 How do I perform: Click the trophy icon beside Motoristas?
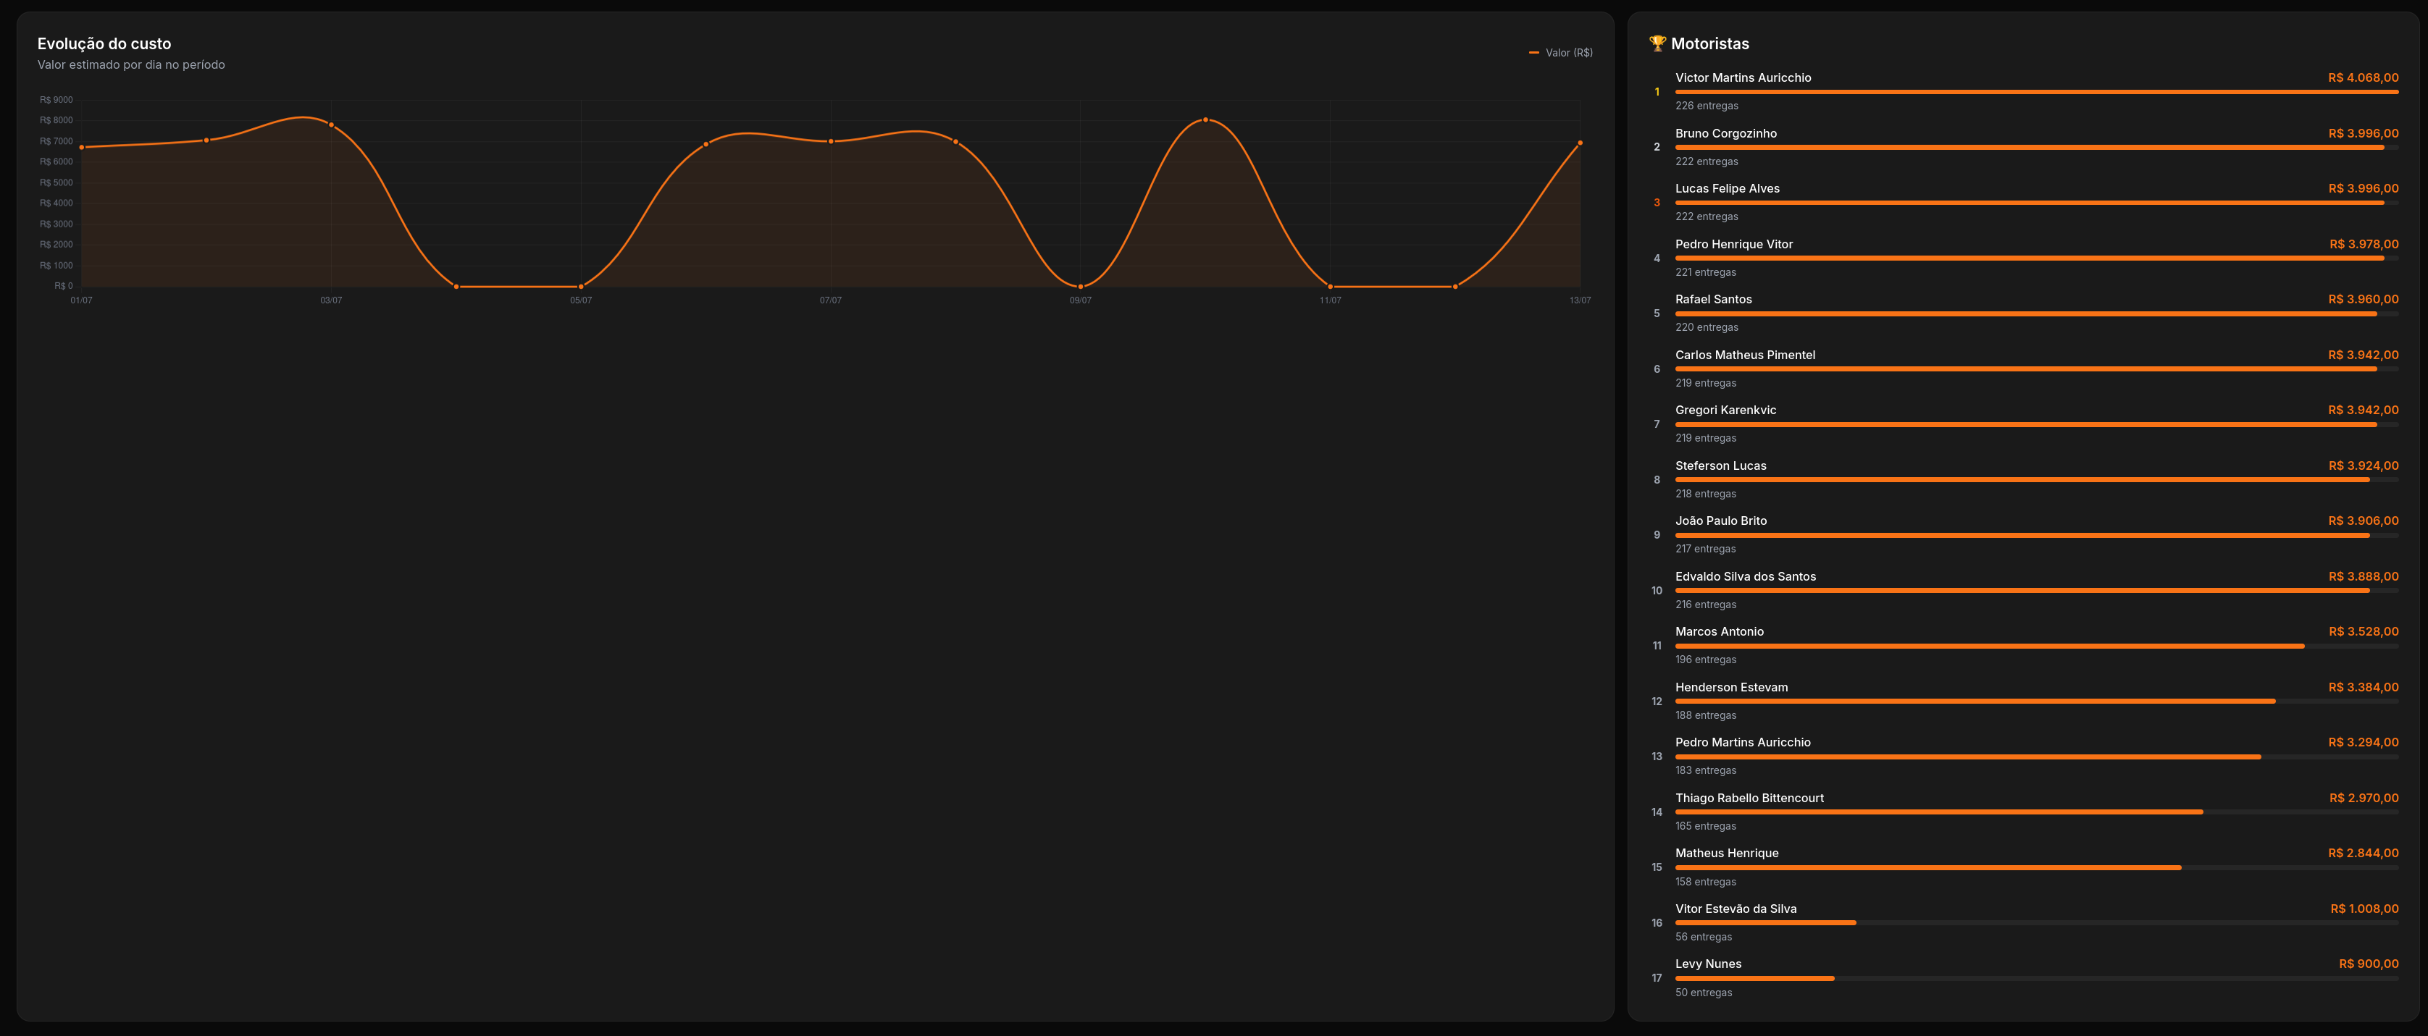1657,43
